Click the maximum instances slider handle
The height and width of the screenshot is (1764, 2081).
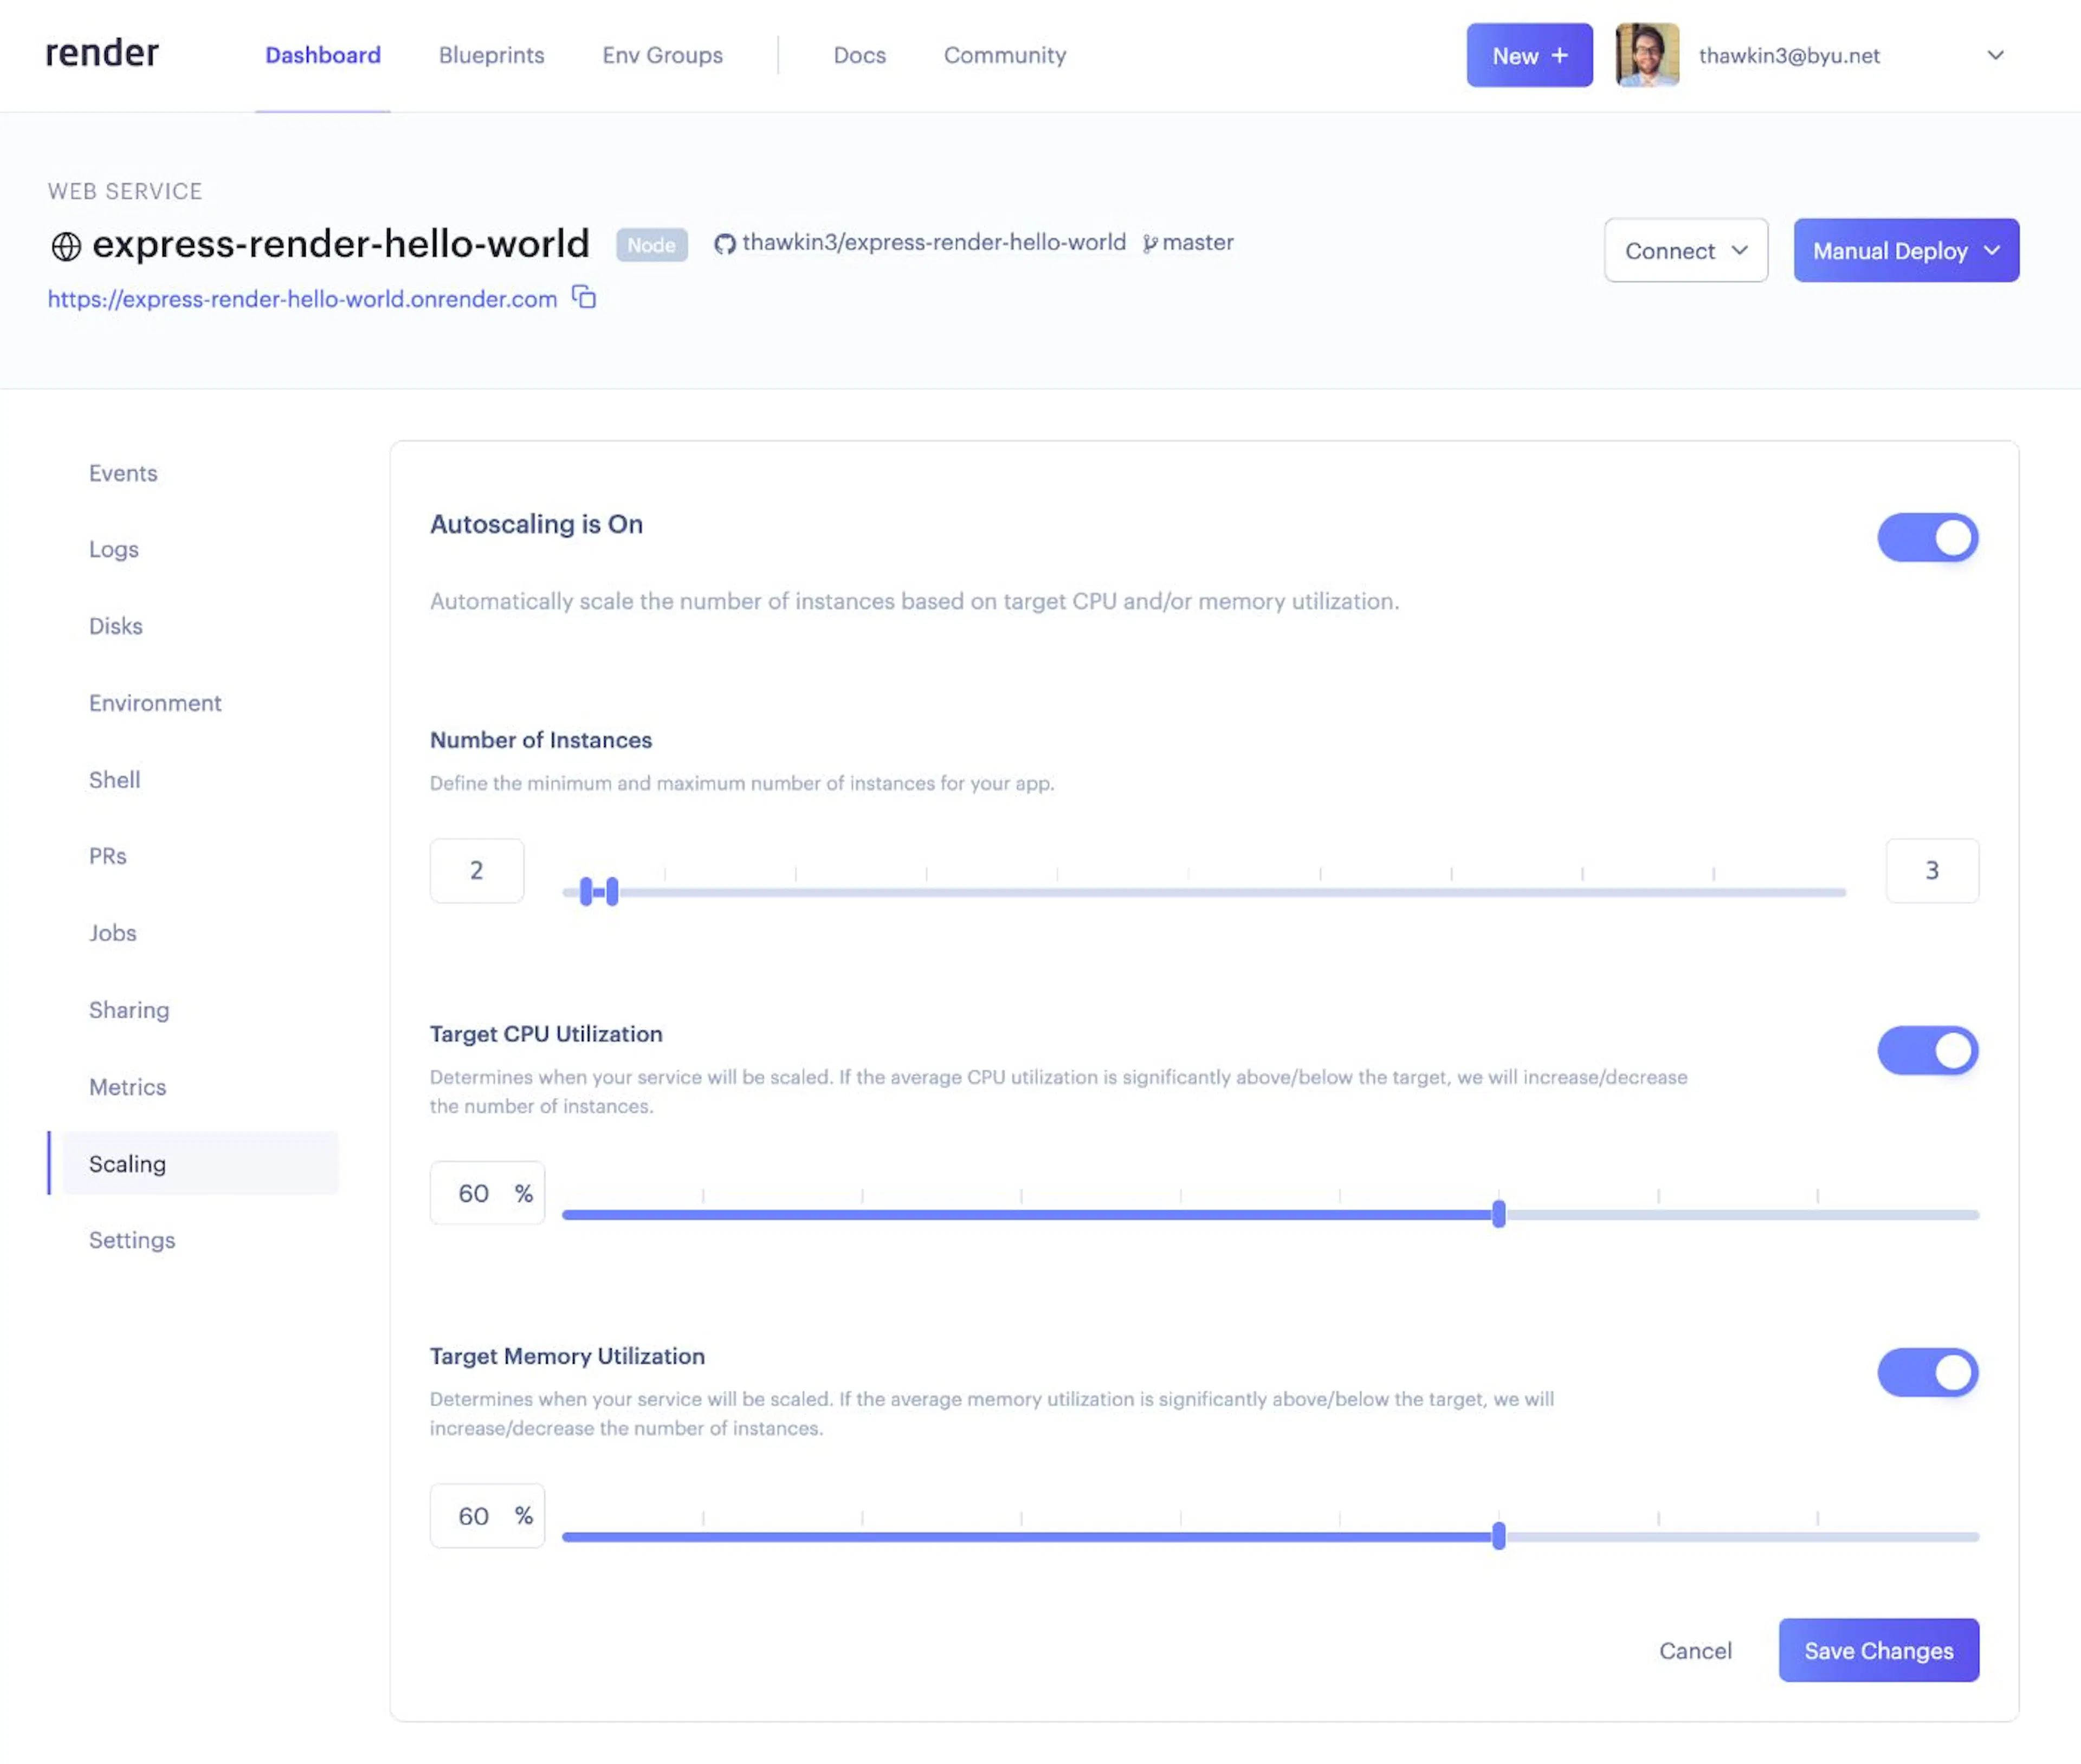point(612,891)
